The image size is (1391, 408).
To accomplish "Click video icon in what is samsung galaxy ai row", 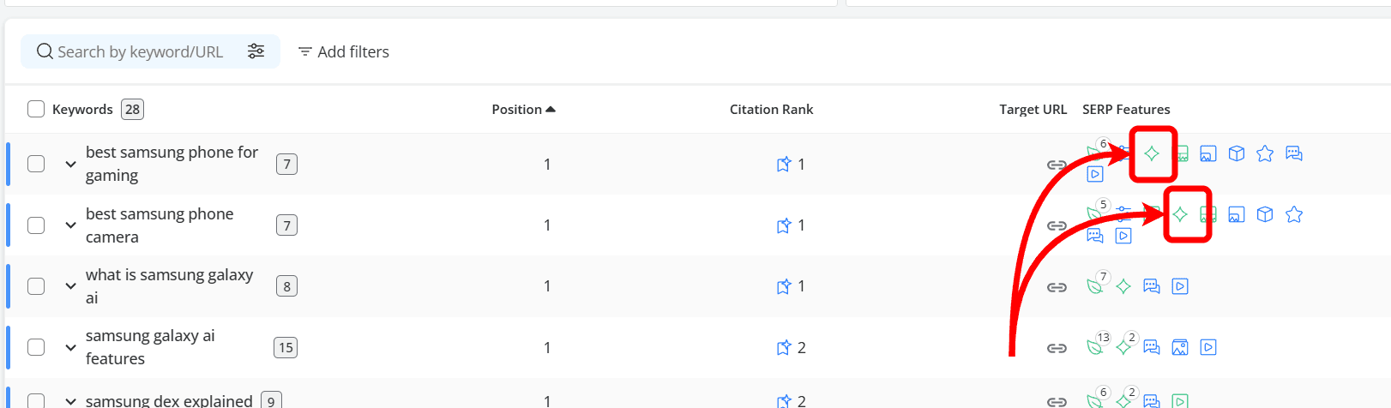I will [x=1180, y=286].
